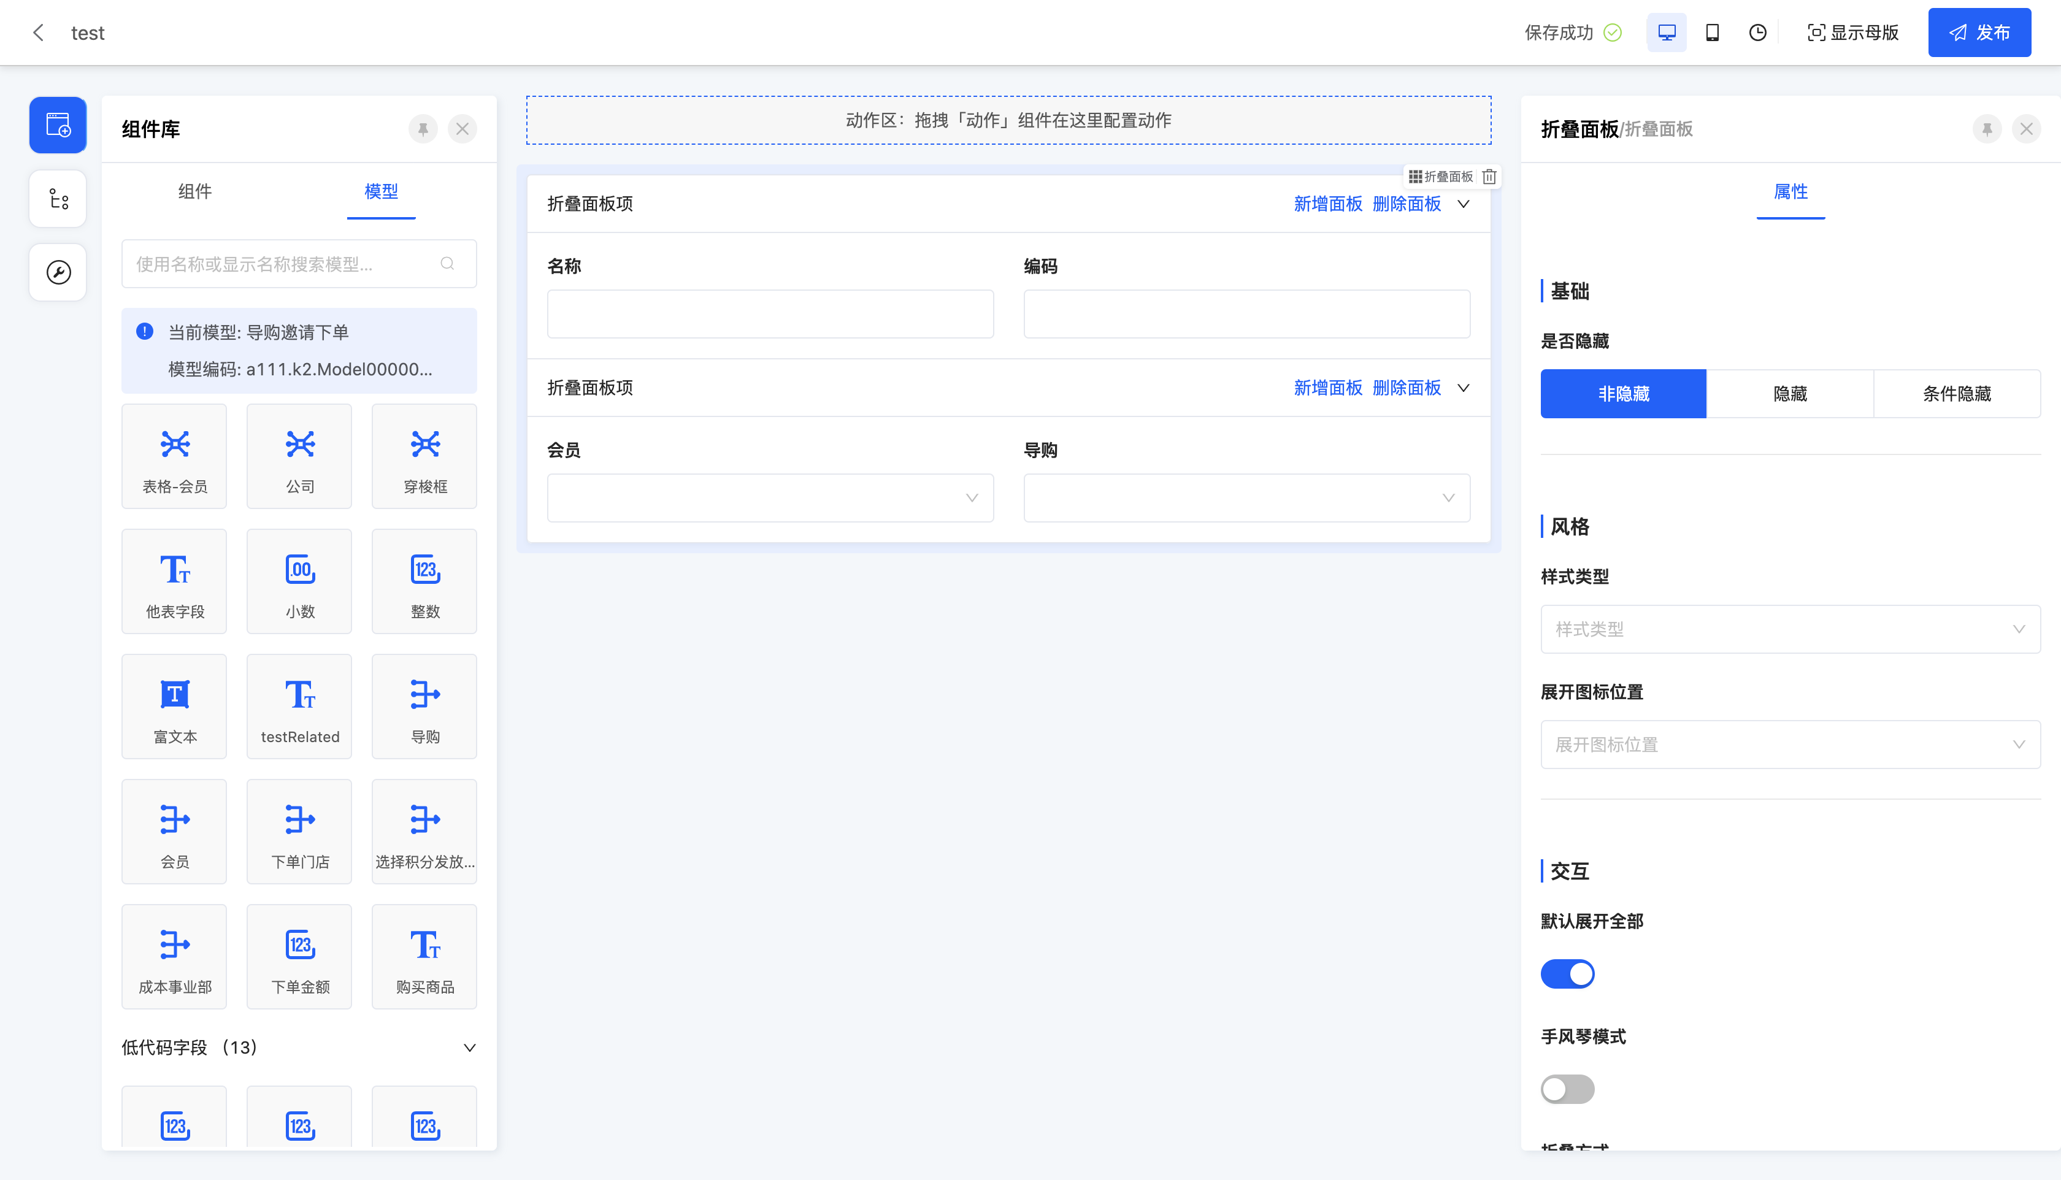
Task: Collapse the 低代码字段 section
Action: [x=469, y=1047]
